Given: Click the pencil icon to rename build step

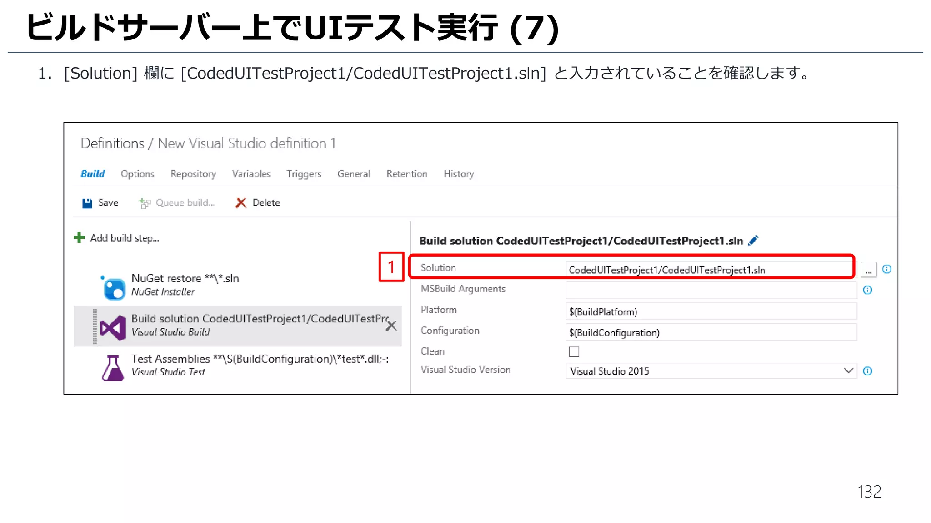Looking at the screenshot, I should click(x=753, y=240).
